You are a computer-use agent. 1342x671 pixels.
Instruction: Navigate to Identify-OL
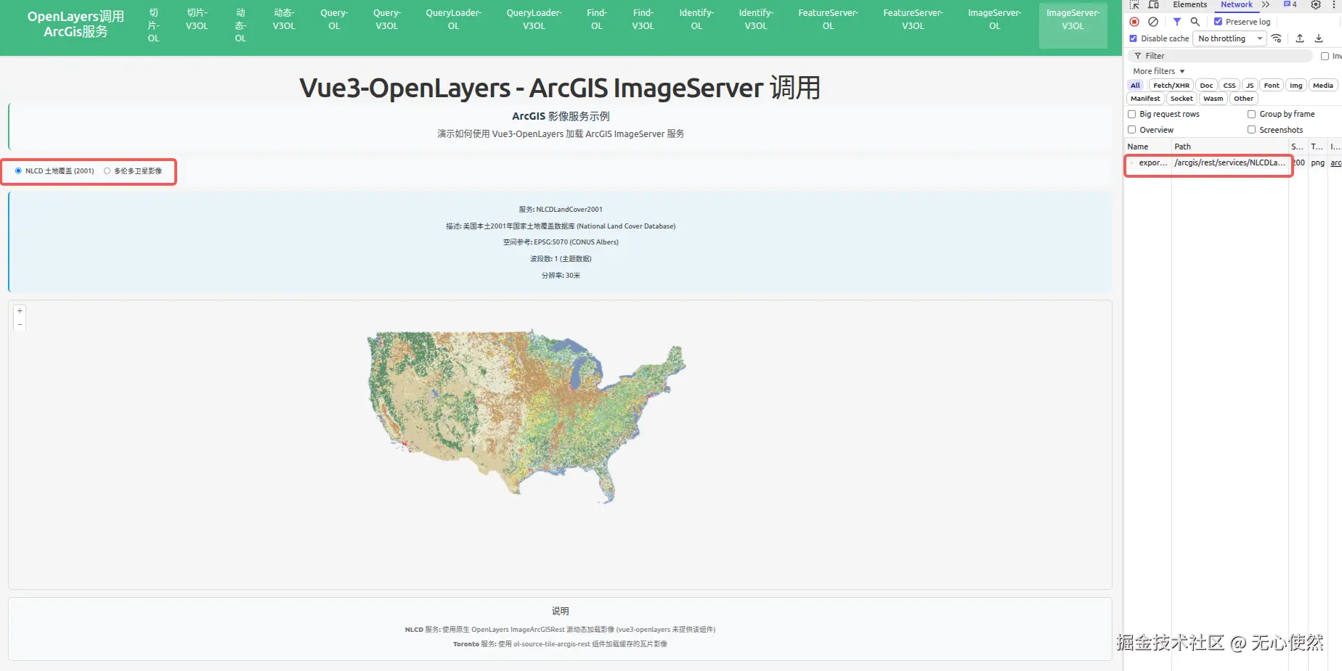(x=696, y=20)
